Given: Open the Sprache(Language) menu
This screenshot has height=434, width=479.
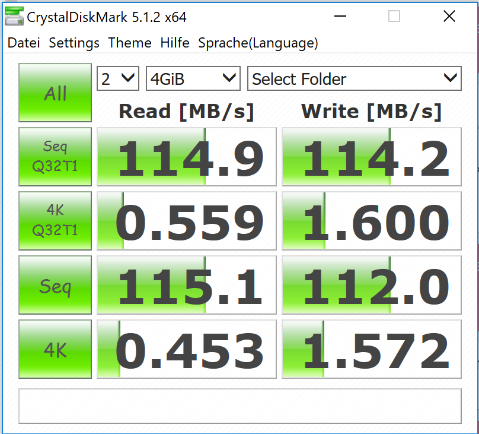Looking at the screenshot, I should [258, 43].
